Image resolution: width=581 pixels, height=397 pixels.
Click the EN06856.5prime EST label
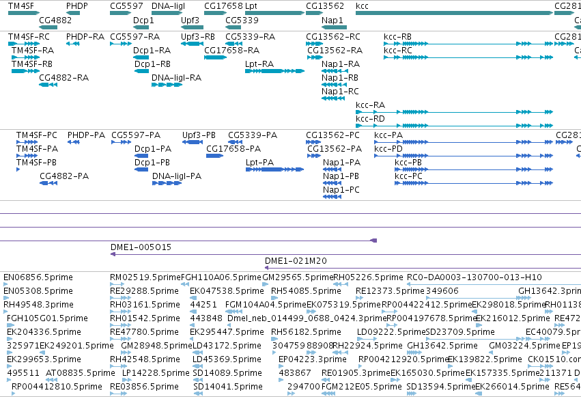pos(38,277)
